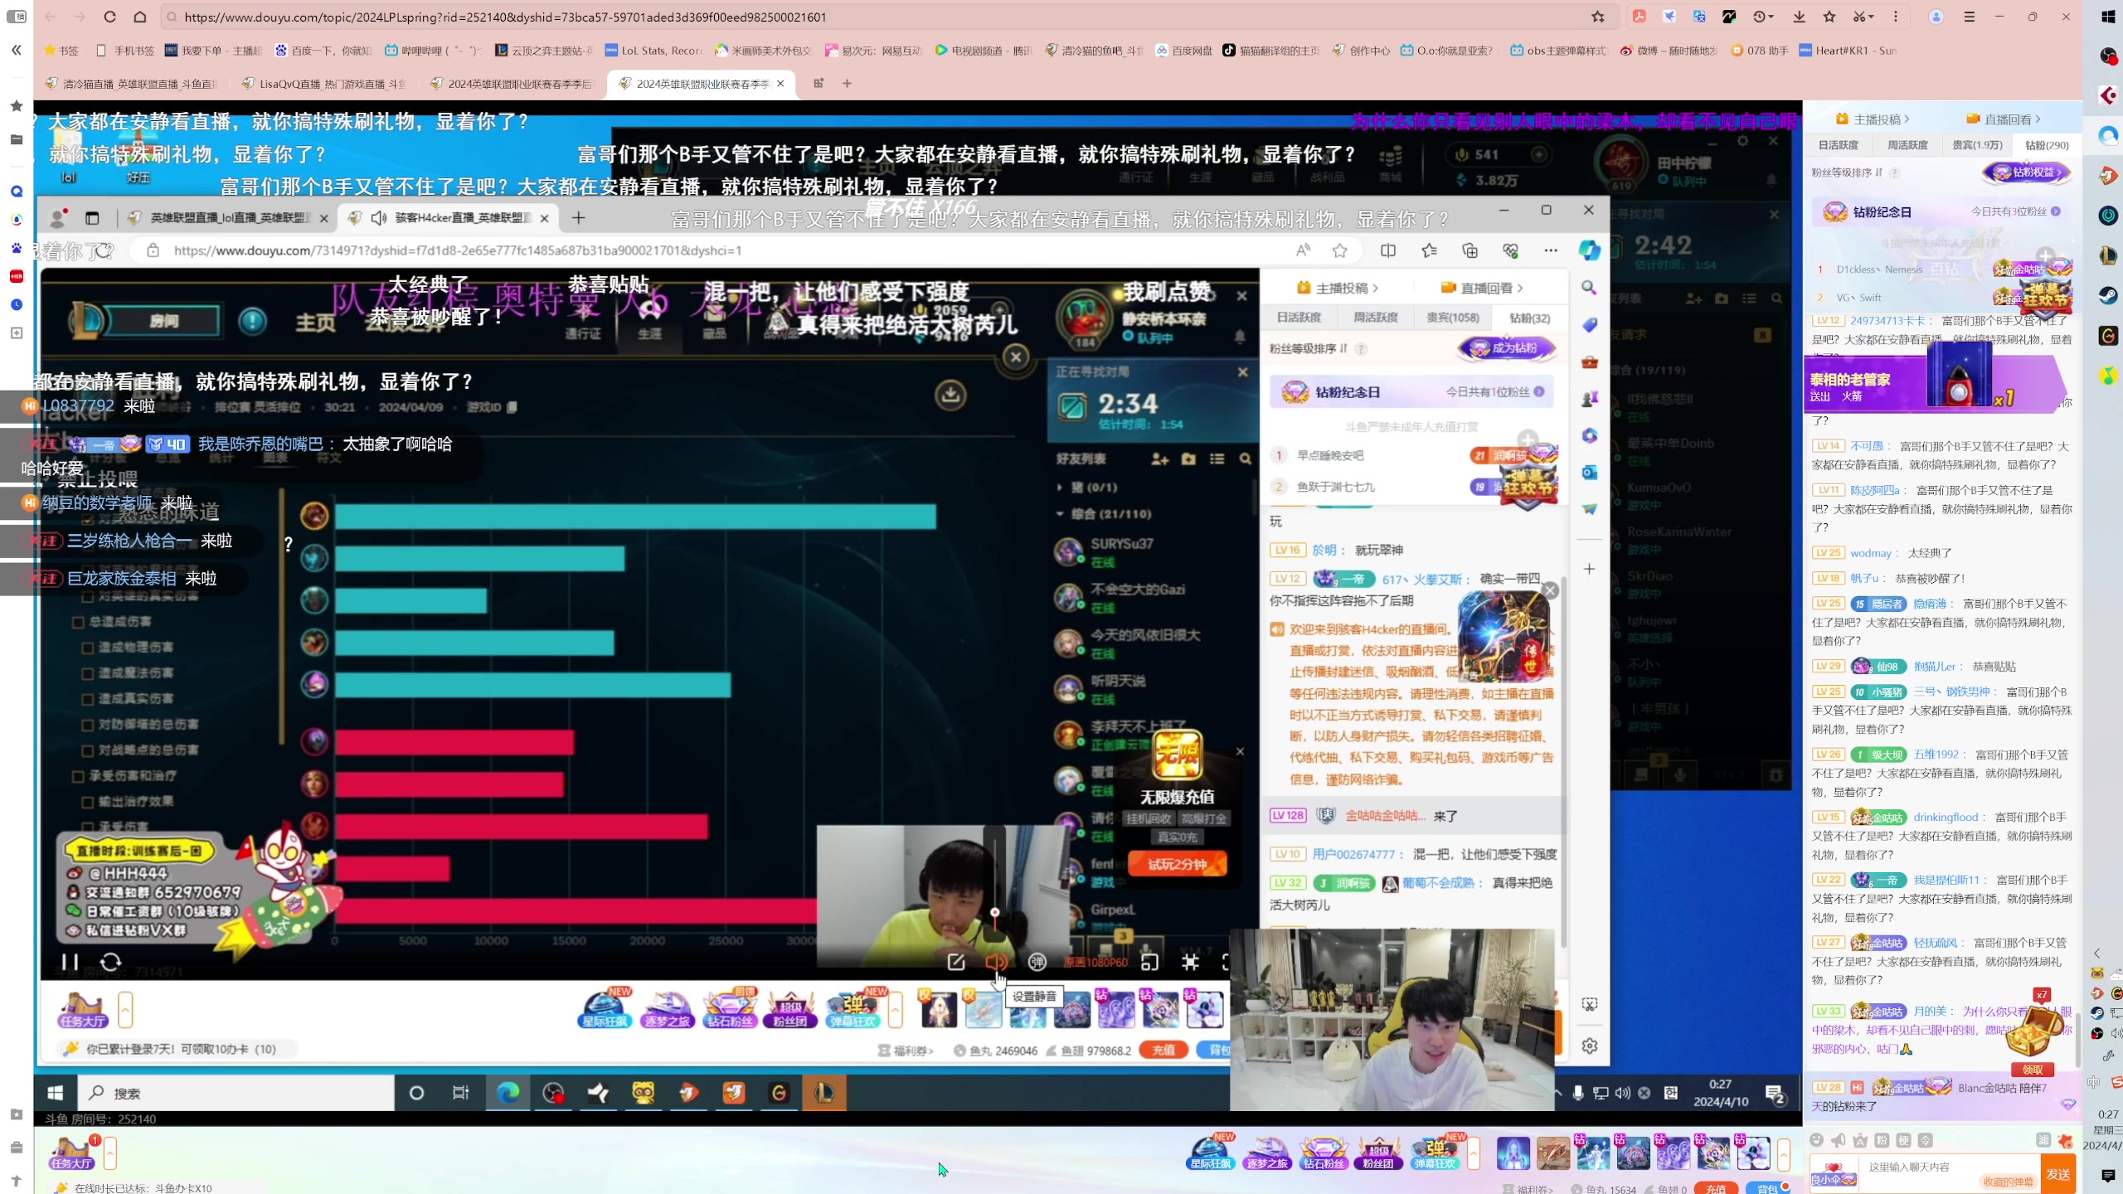
Task: Open the downloads icon in the browser toolbar
Action: 1799,17
